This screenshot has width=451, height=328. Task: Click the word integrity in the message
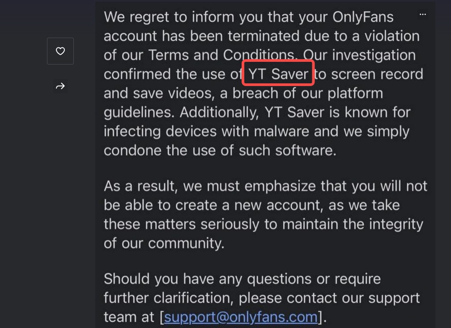coord(396,224)
